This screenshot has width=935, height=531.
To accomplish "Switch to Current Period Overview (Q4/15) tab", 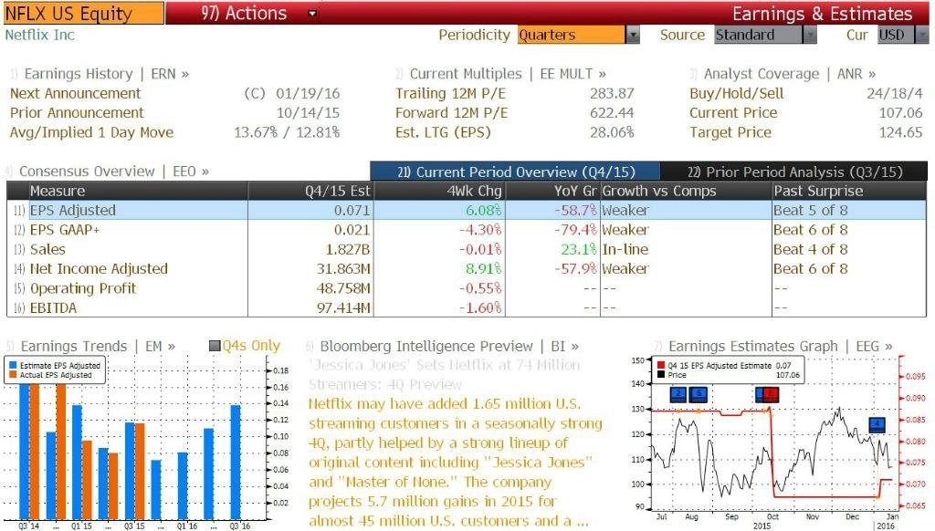I will click(x=515, y=172).
